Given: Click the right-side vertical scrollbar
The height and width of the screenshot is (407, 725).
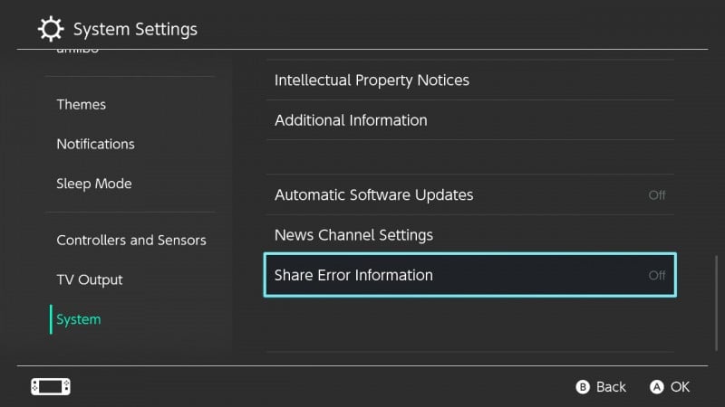Looking at the screenshot, I should click(717, 303).
